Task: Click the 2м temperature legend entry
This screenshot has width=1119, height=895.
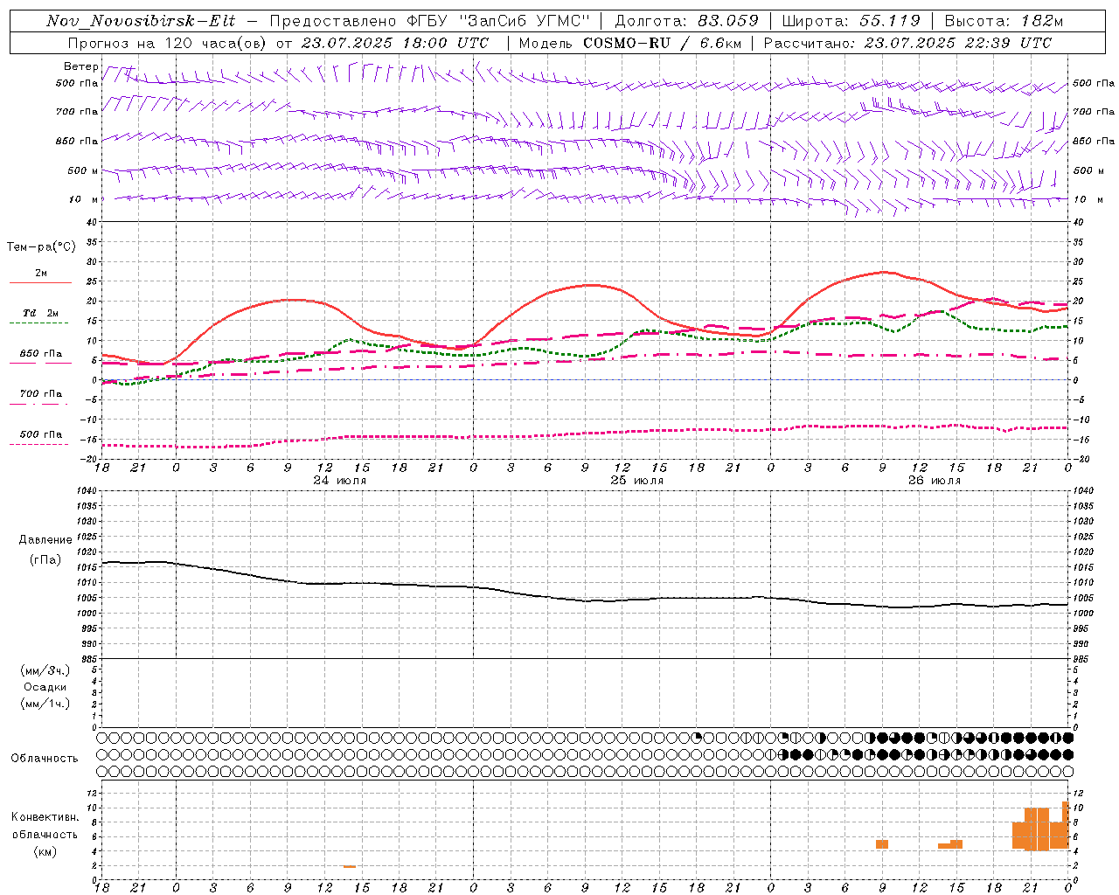Action: (x=40, y=274)
